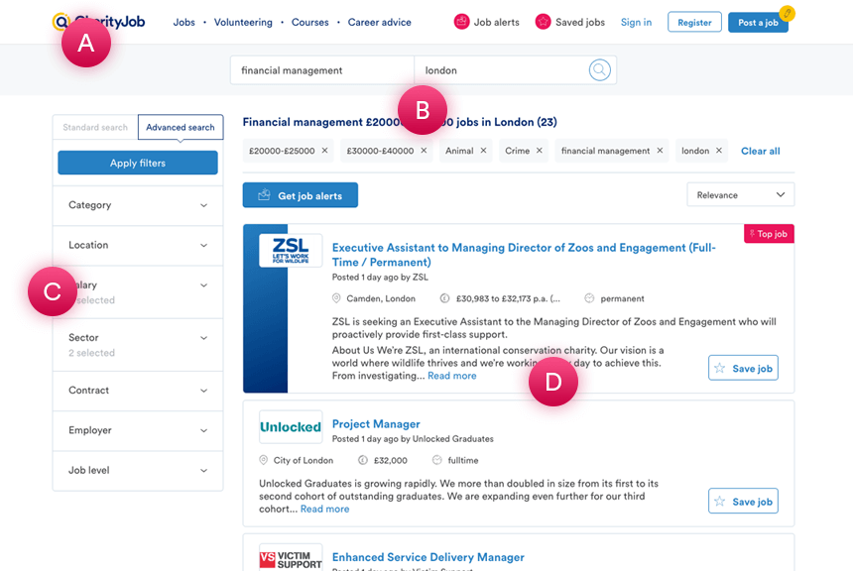Screen dimensions: 853x571
Task: Expand the Job level filter
Action: pyautogui.click(x=138, y=471)
